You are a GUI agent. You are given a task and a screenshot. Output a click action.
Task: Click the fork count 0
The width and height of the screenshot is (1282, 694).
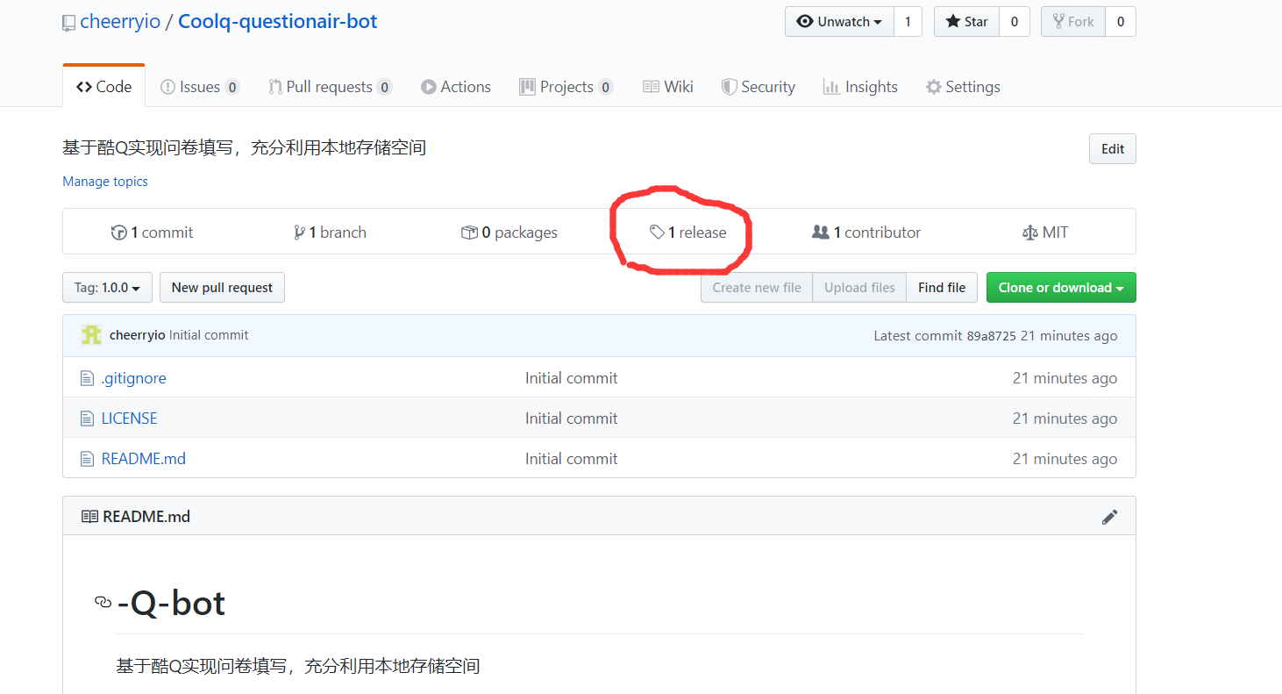pos(1121,22)
